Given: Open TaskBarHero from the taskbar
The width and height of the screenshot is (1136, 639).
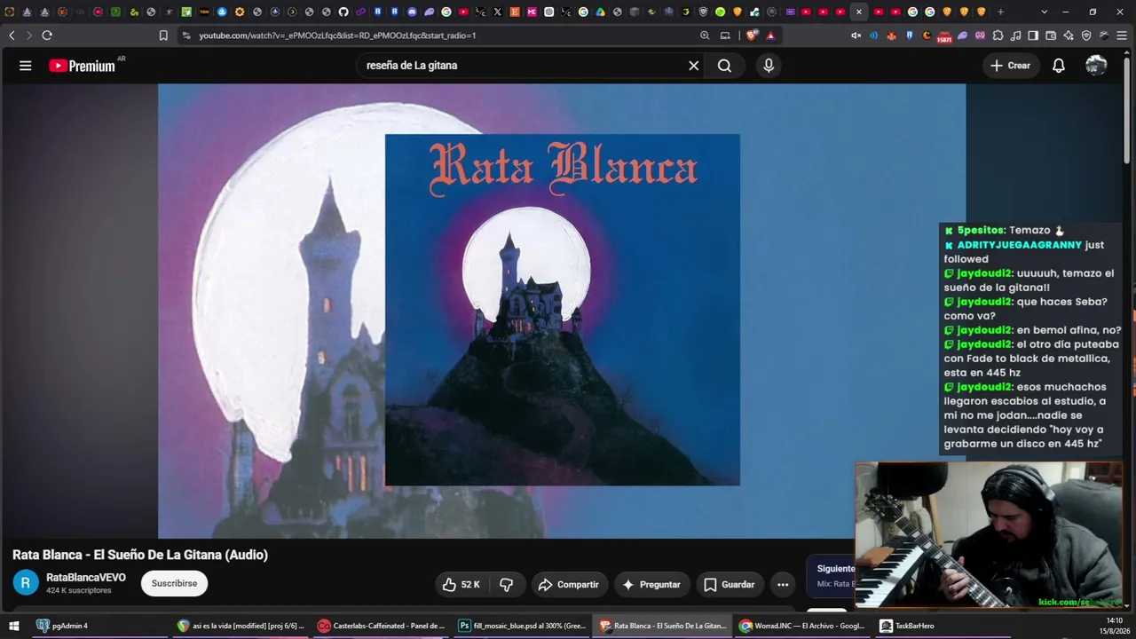Looking at the screenshot, I should pos(943,626).
